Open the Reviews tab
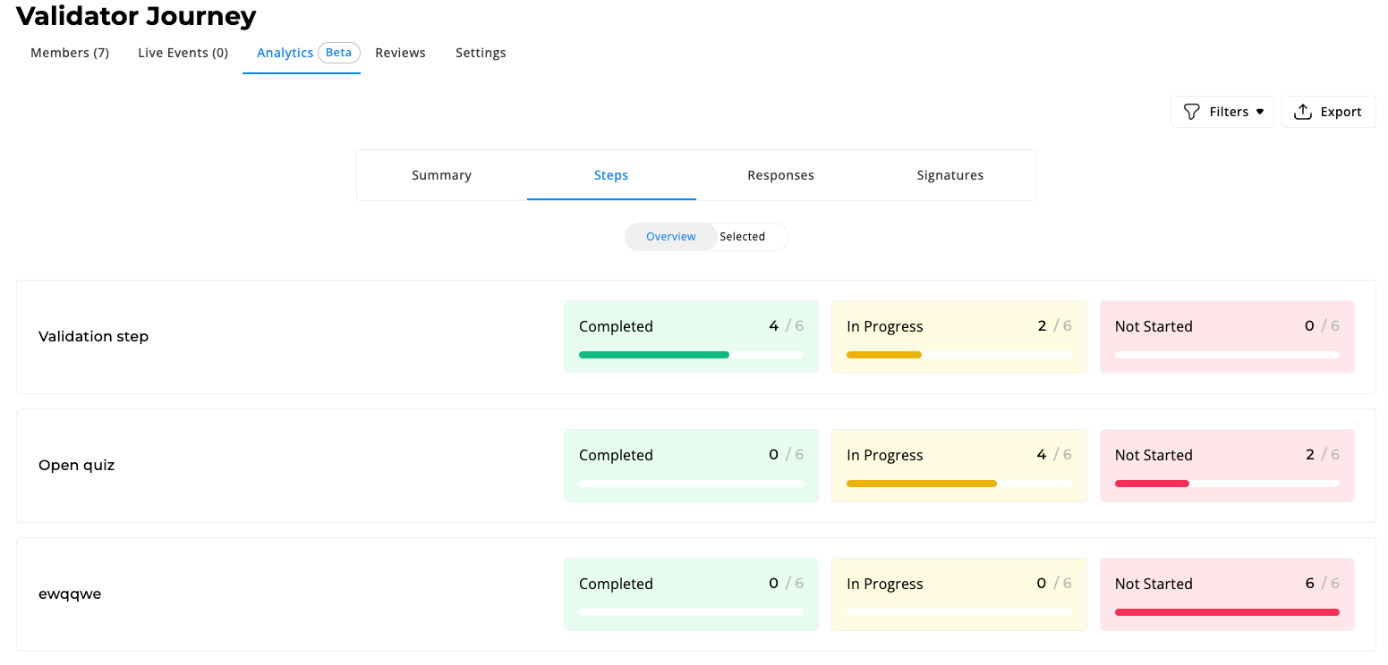Image resolution: width=1388 pixels, height=665 pixels. click(x=400, y=53)
